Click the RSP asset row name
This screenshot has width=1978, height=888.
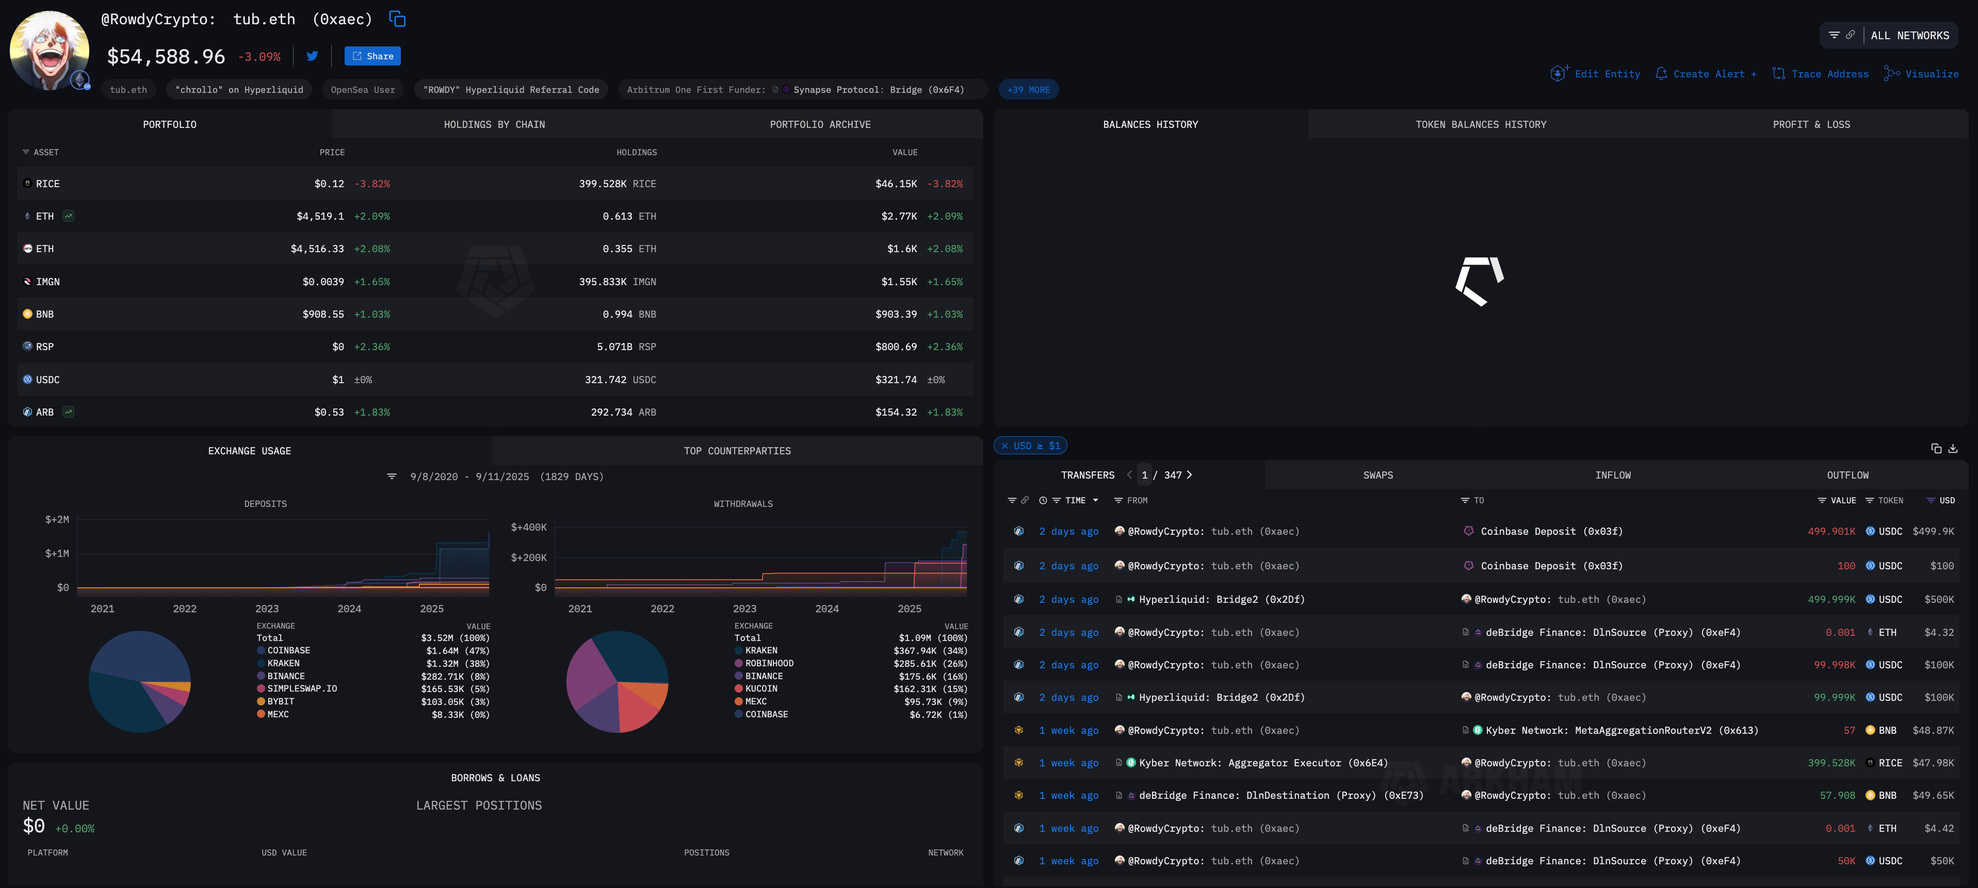click(x=44, y=347)
